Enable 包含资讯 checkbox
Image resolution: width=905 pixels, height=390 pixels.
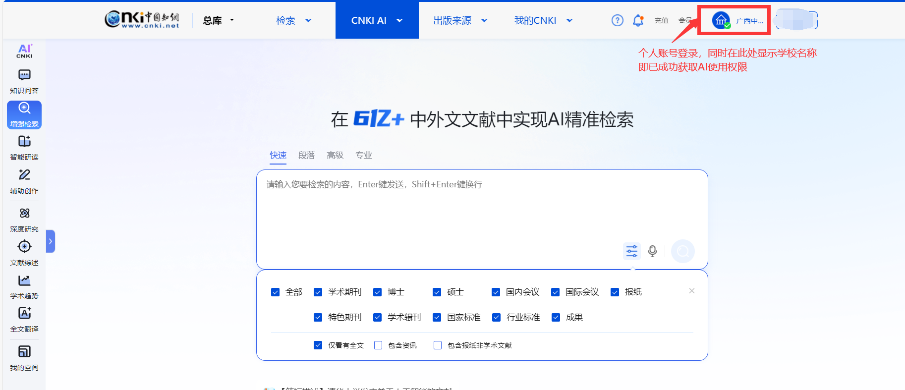pos(378,345)
